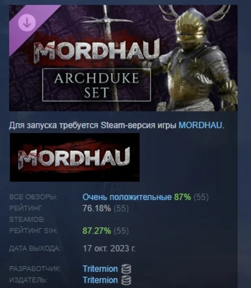Image resolution: width=251 pixels, height=288 pixels.
Task: Click the review count (55) next to 87%
Action: point(201,197)
